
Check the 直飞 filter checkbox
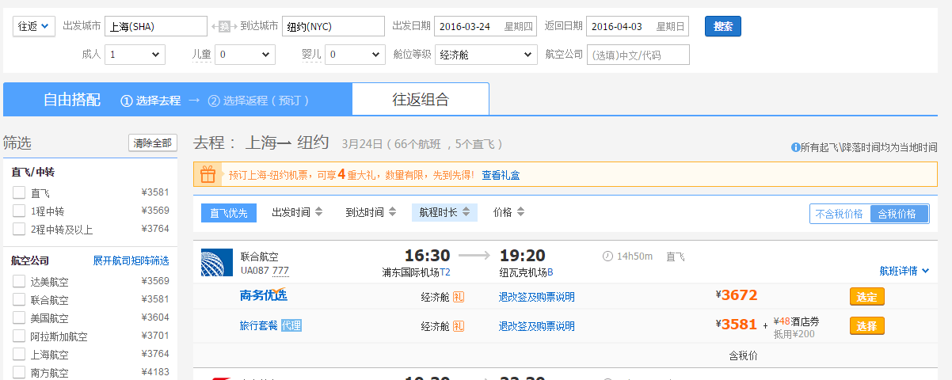point(19,192)
